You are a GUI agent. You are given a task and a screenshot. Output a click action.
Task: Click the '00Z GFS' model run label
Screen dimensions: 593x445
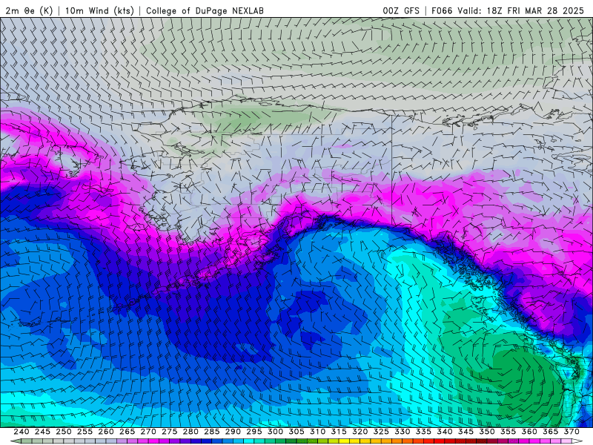(x=401, y=10)
